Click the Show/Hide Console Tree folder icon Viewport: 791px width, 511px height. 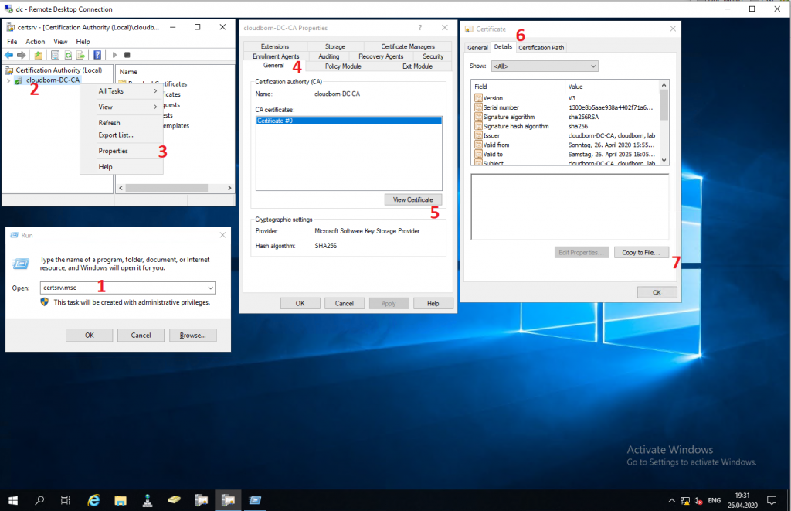click(x=39, y=55)
